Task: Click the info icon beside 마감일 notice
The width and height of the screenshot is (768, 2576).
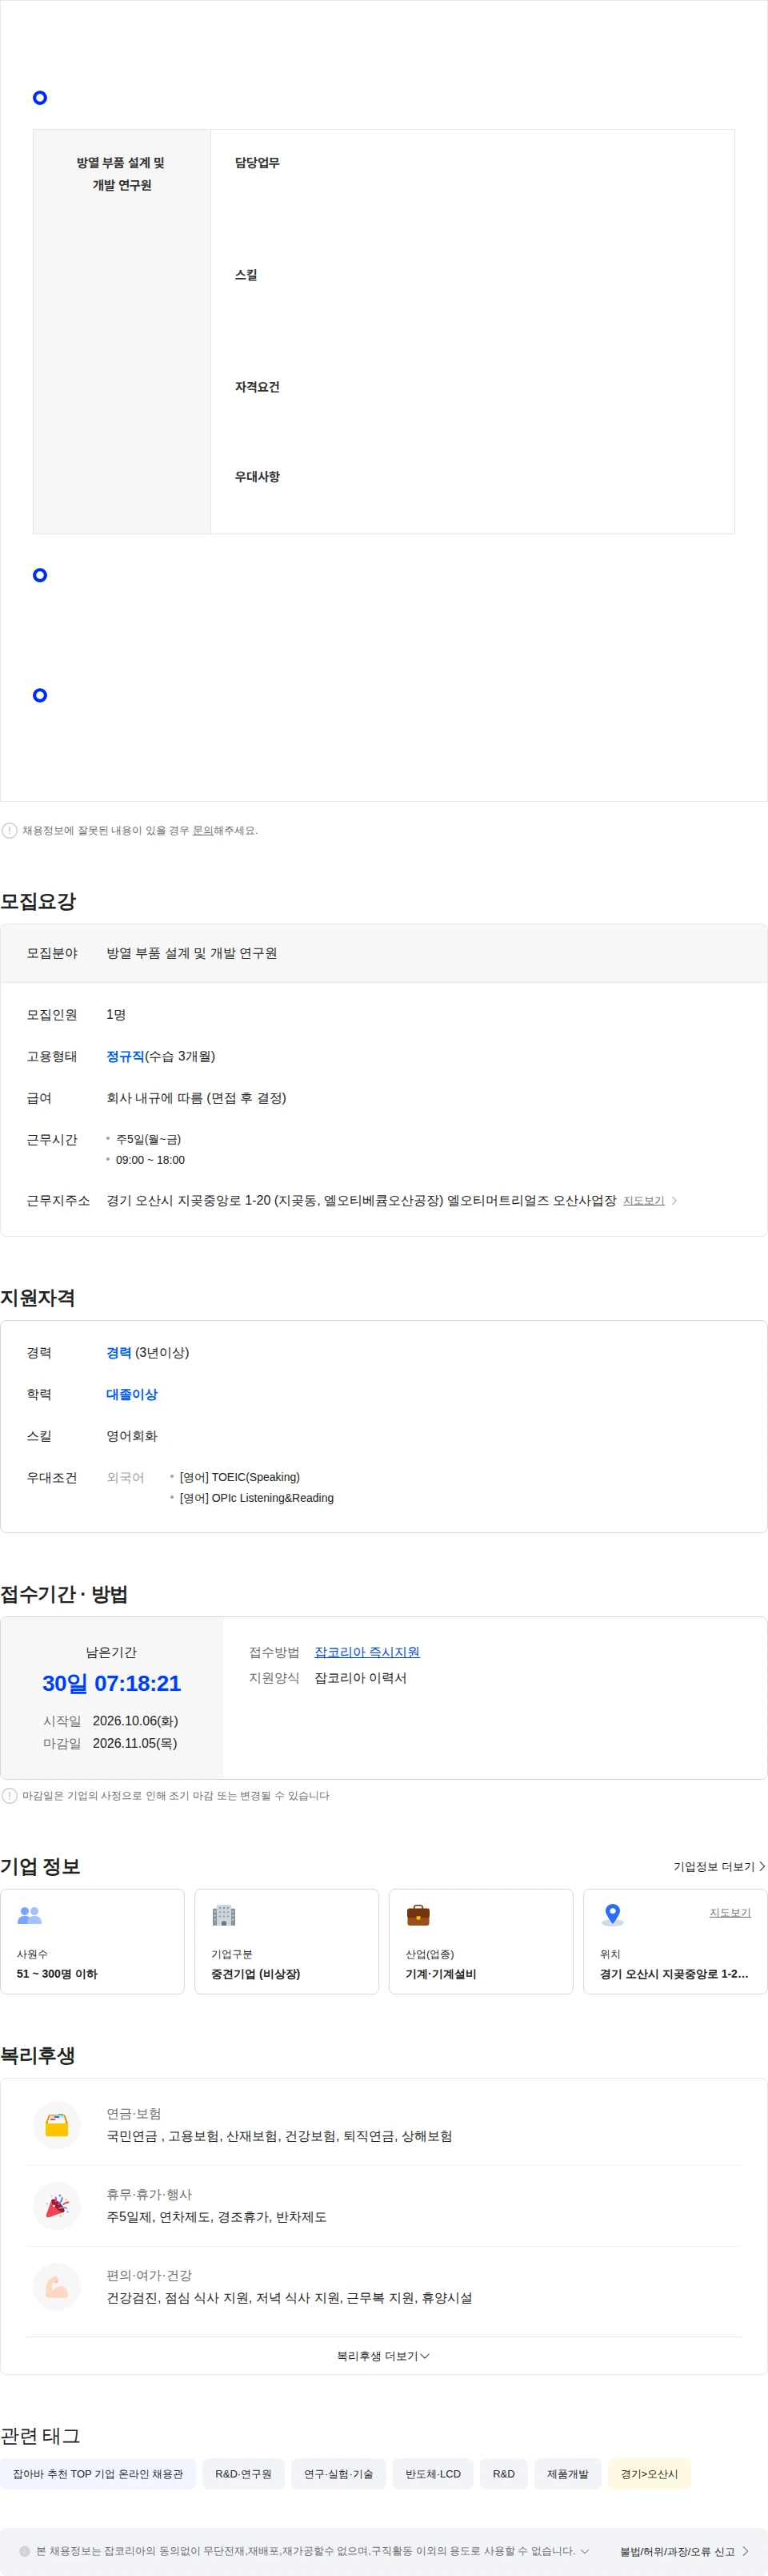Action: tap(9, 1795)
